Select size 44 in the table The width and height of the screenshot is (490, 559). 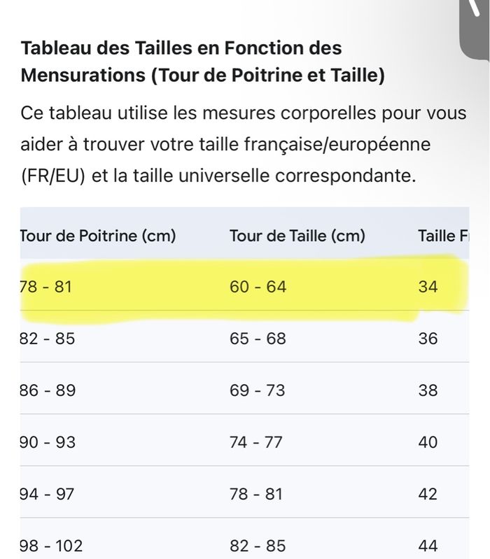pyautogui.click(x=427, y=546)
